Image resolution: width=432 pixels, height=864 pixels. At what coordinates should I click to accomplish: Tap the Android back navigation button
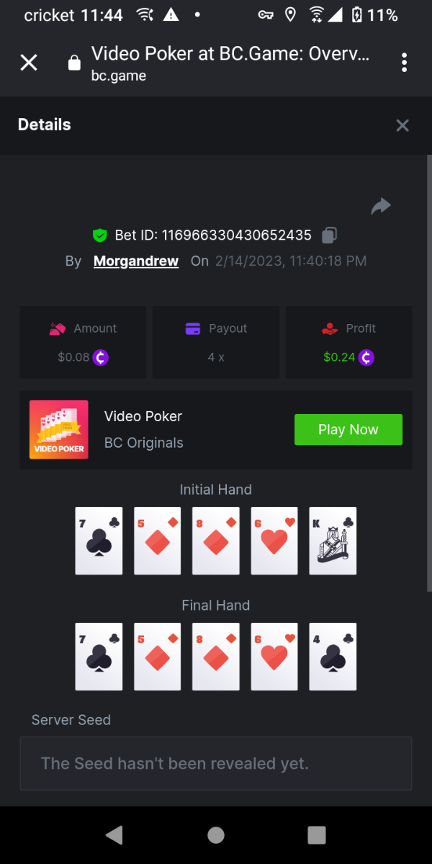click(x=114, y=834)
